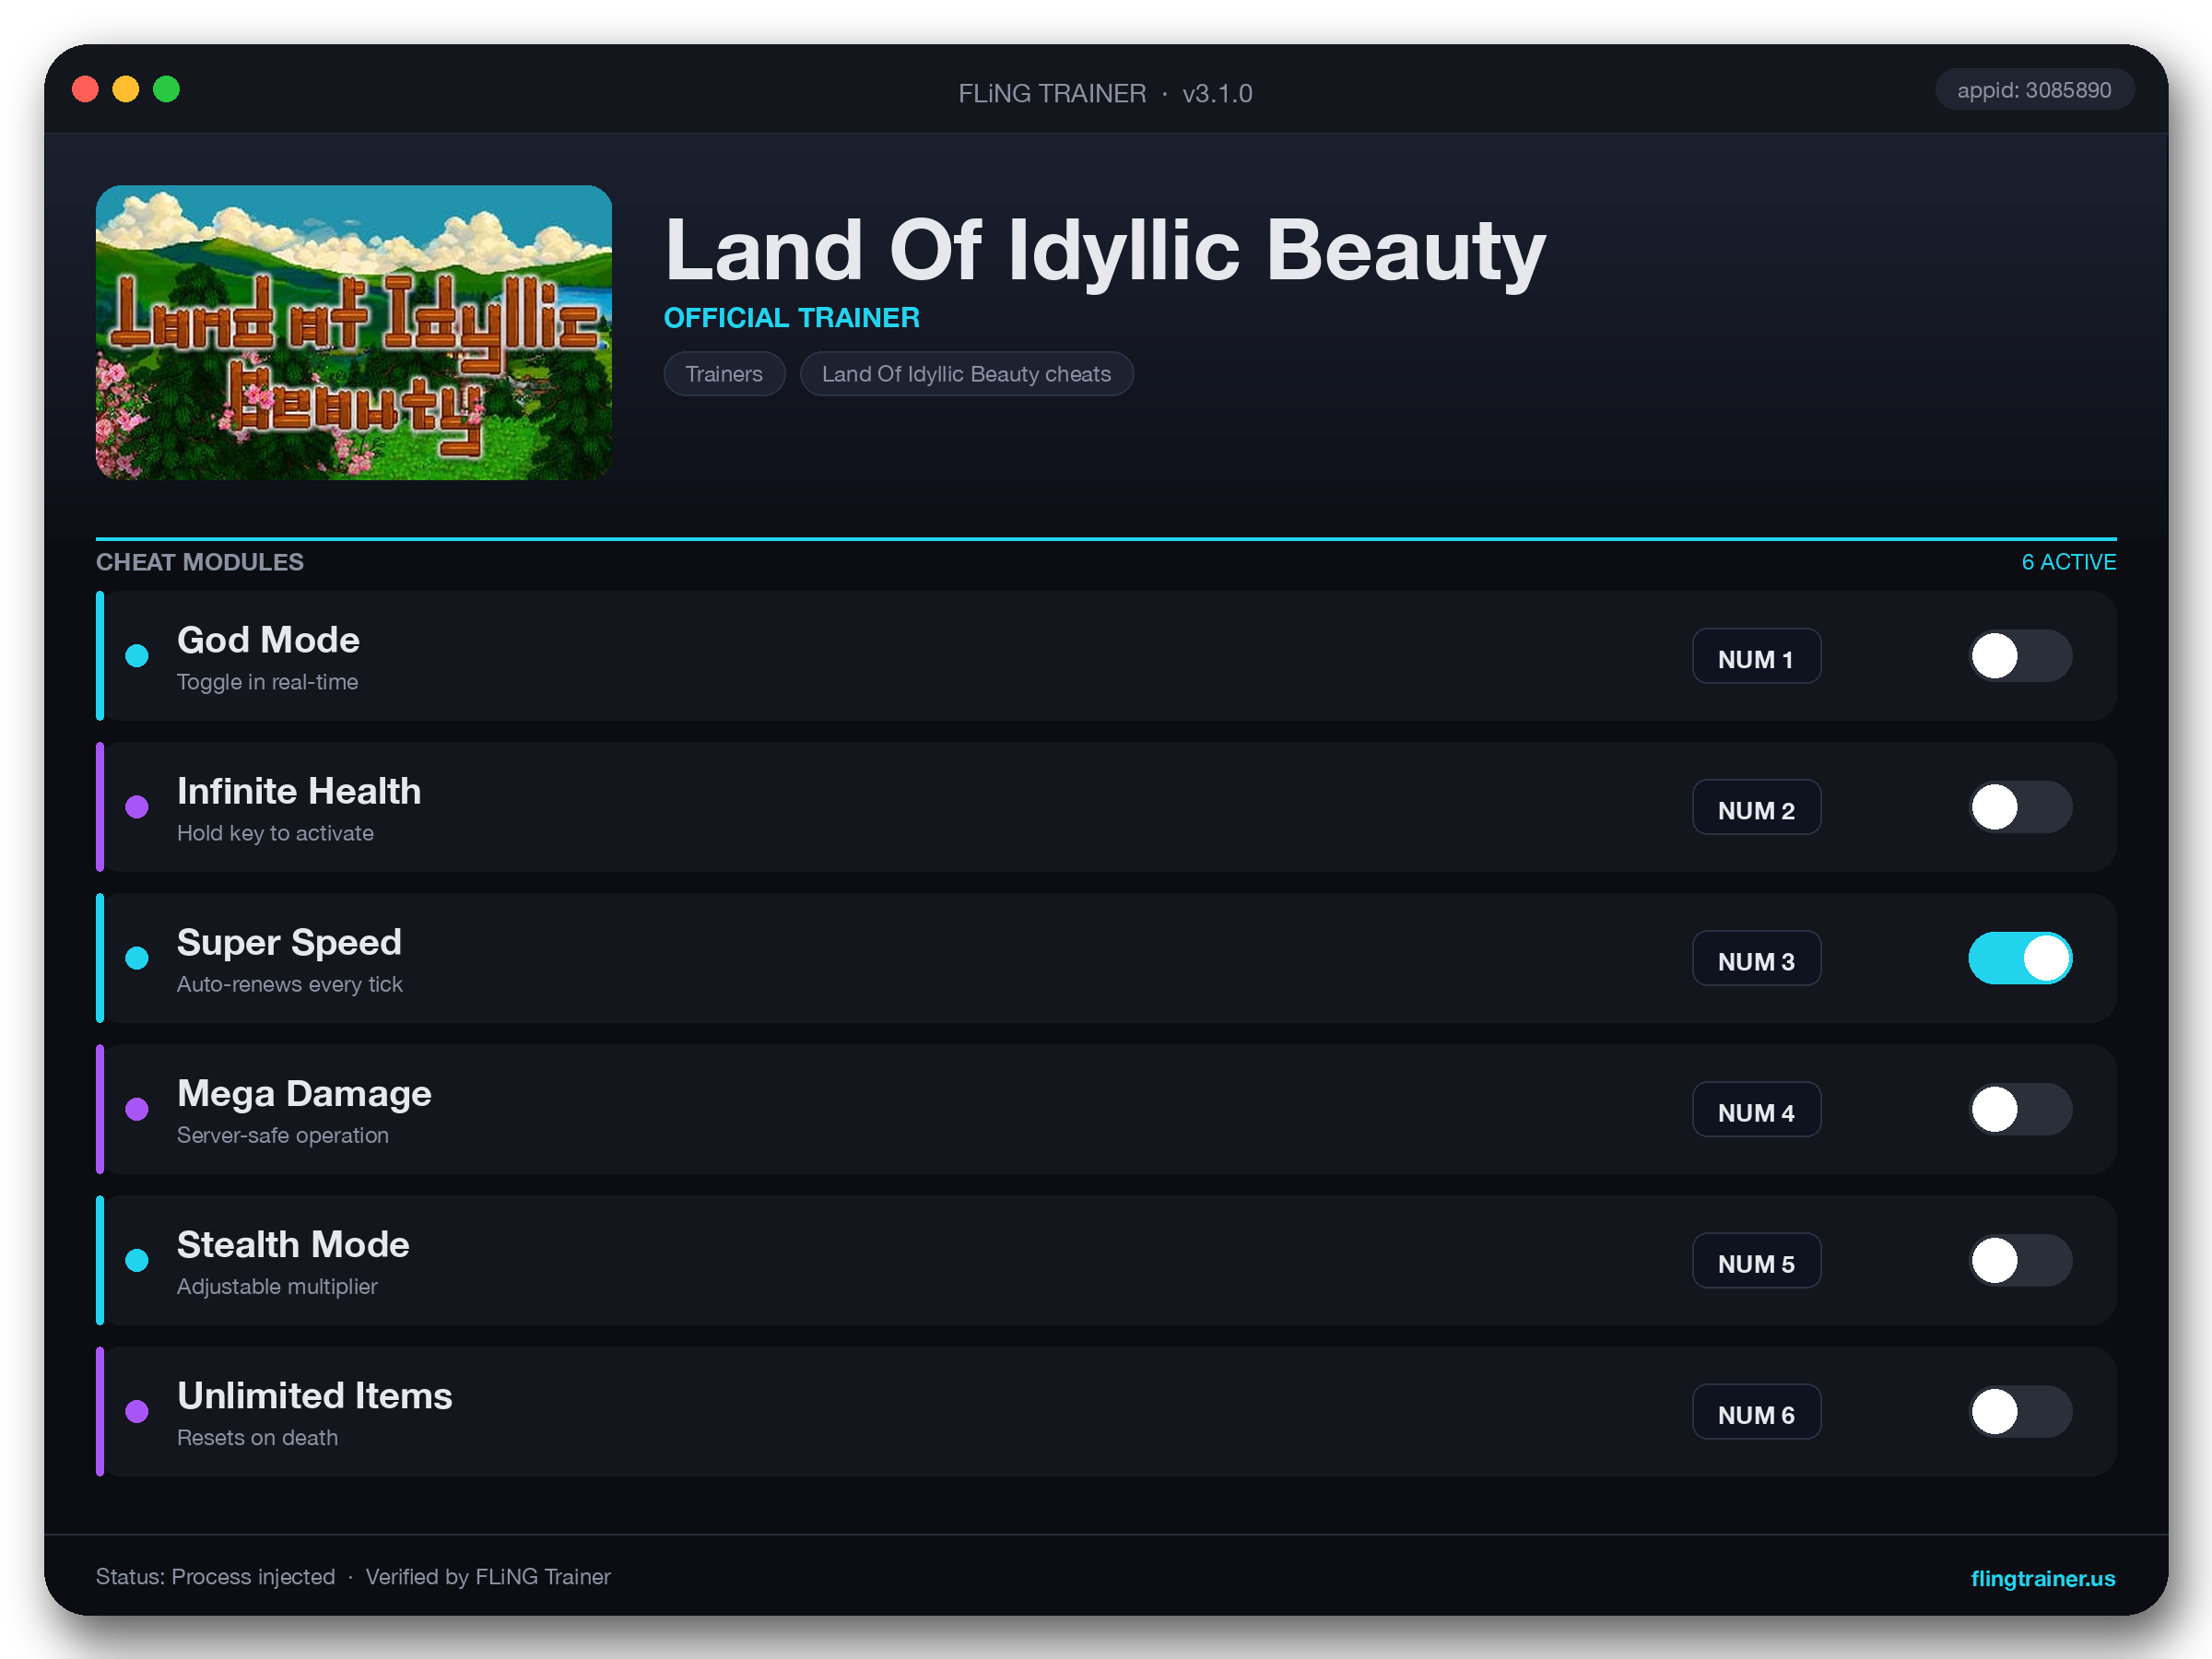Open the Trainers tag

pyautogui.click(x=724, y=374)
